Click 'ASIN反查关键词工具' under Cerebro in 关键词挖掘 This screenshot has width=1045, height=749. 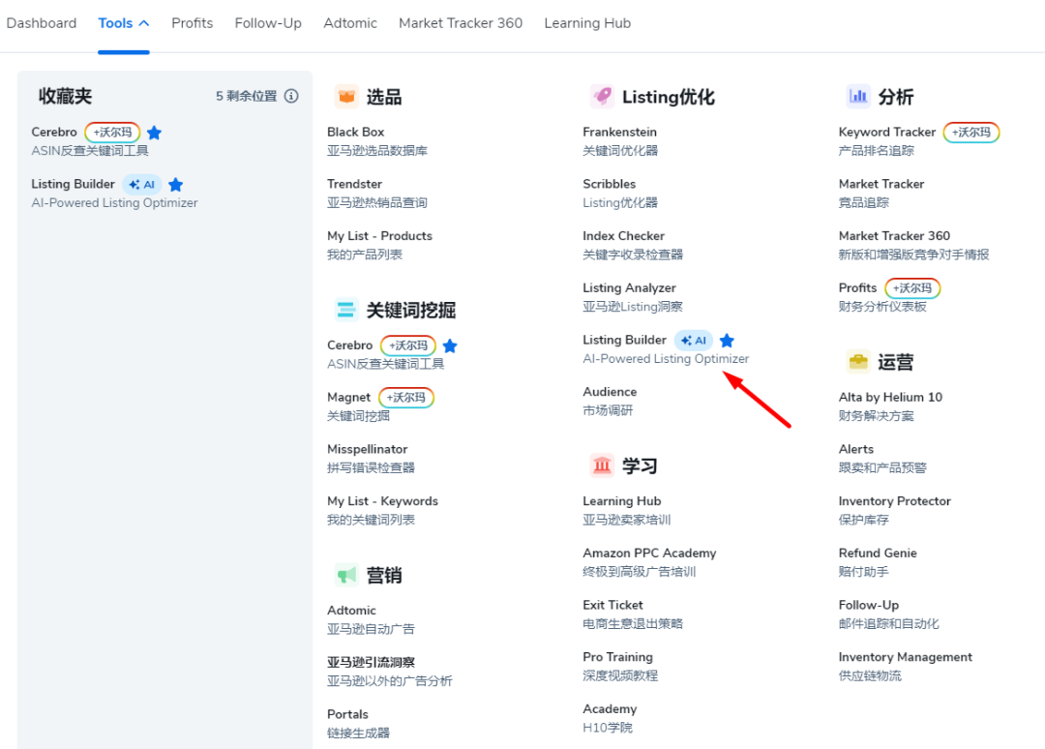(x=386, y=364)
